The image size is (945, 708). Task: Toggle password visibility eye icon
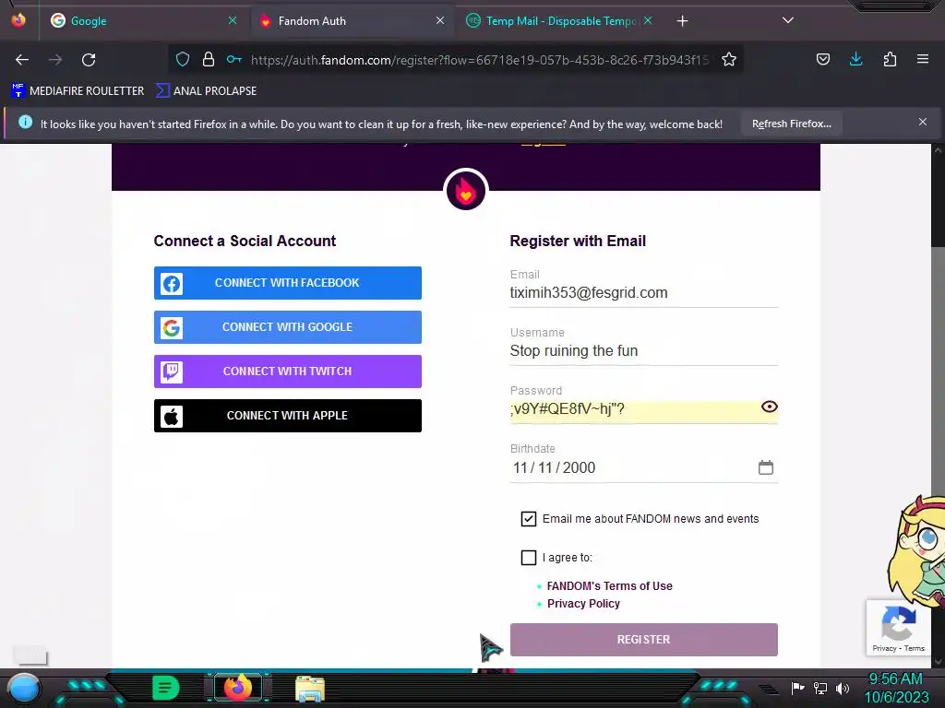coord(769,407)
